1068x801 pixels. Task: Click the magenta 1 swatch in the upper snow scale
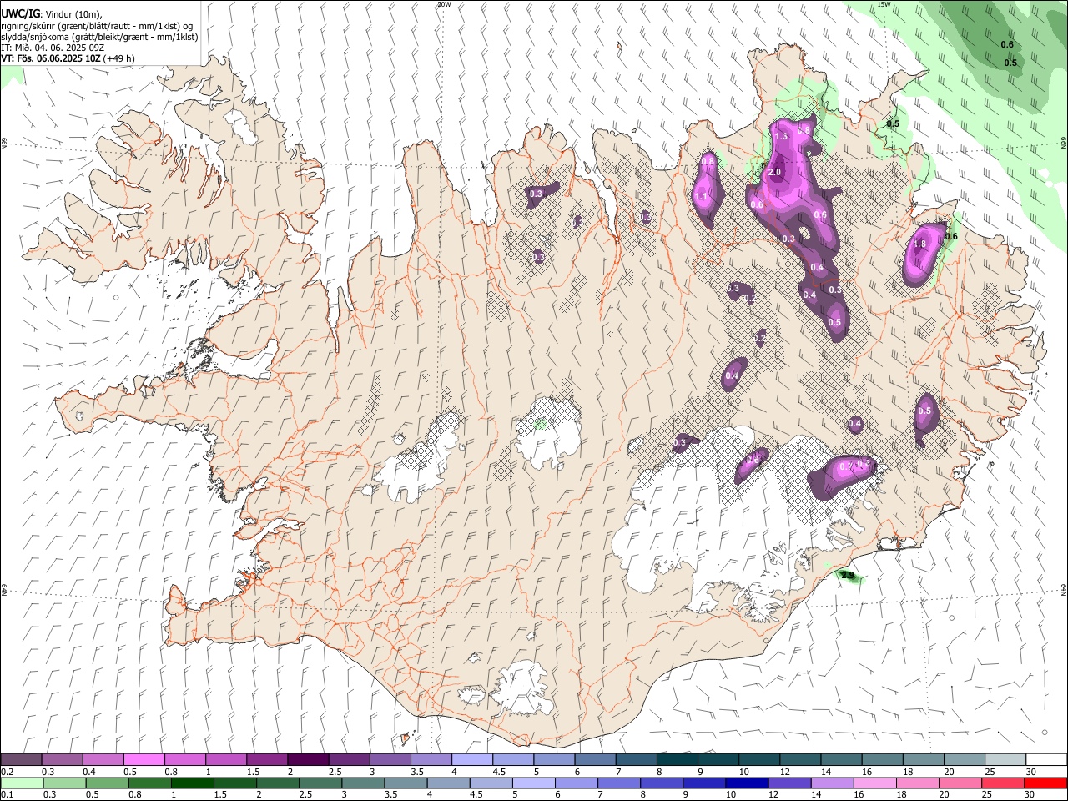tap(225, 760)
